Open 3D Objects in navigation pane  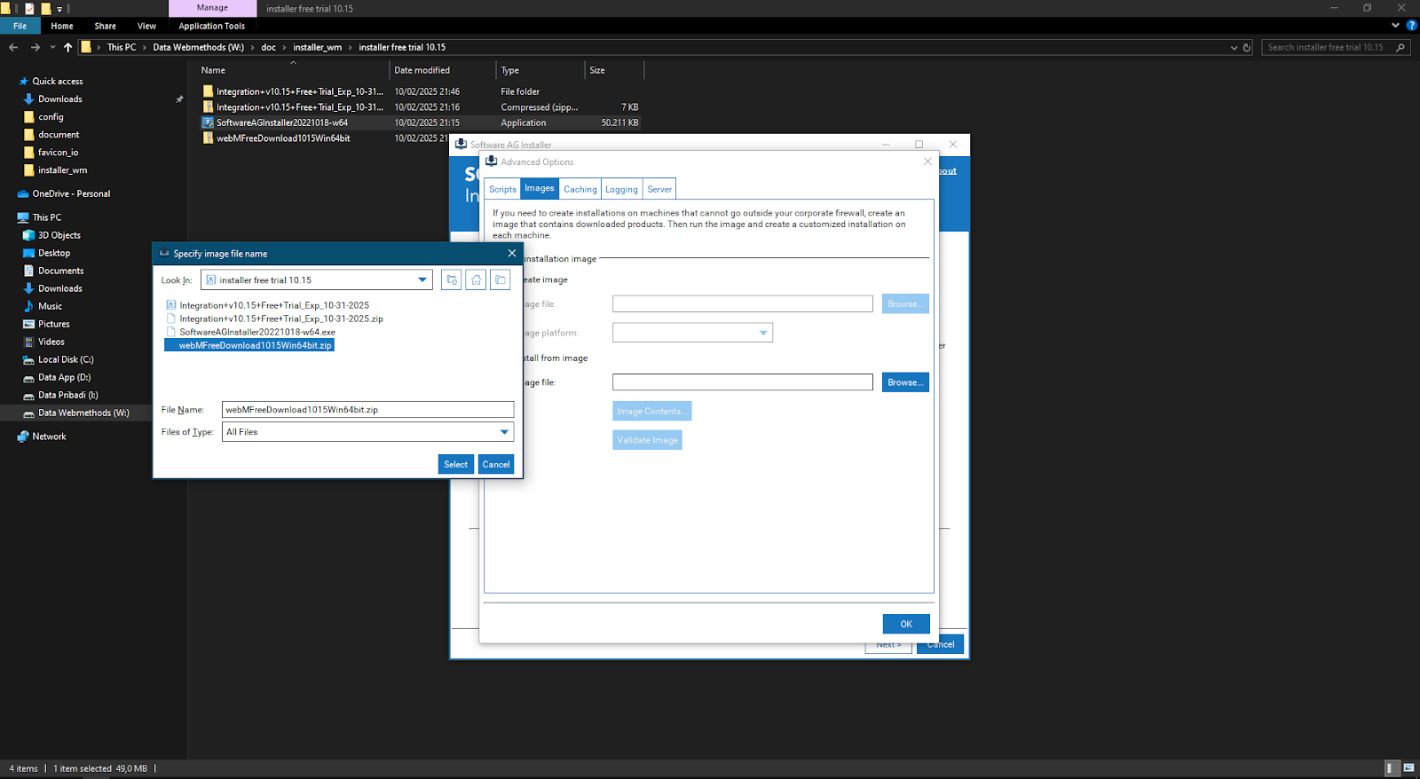coord(59,235)
